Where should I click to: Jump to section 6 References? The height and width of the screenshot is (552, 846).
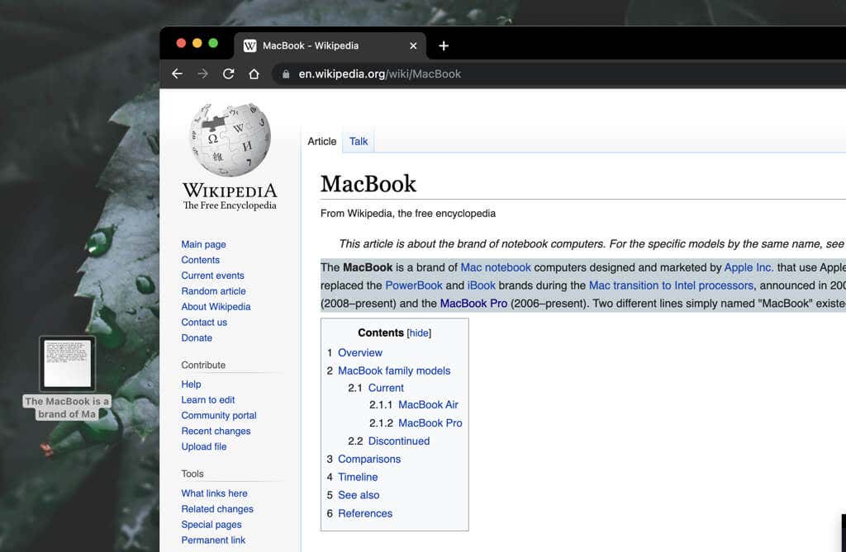[364, 514]
